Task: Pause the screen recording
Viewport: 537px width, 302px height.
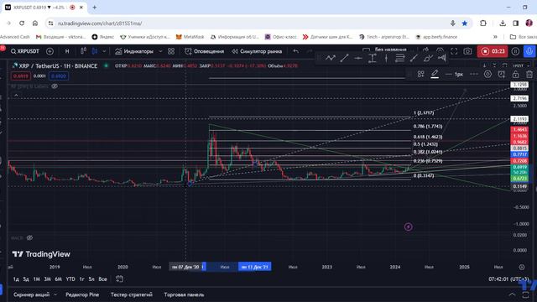Action: [x=515, y=51]
